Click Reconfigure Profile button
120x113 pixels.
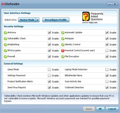point(56,20)
